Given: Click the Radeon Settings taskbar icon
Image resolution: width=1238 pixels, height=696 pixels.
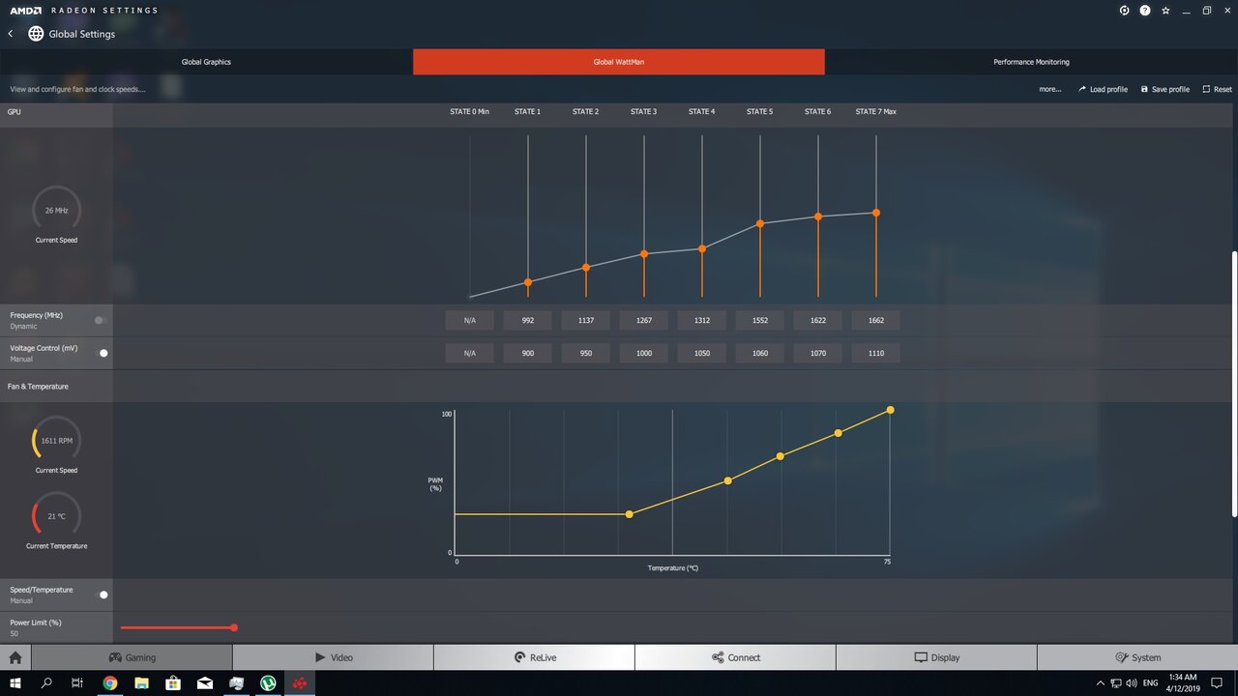Looking at the screenshot, I should (300, 683).
